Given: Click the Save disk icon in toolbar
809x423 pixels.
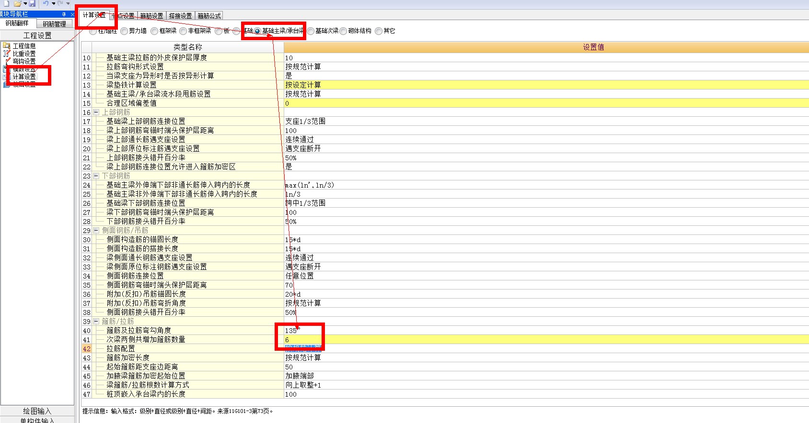Looking at the screenshot, I should [x=32, y=3].
